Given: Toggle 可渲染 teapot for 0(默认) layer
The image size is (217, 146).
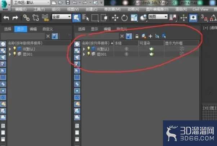Looking at the screenshot, I should pyautogui.click(x=151, y=49).
